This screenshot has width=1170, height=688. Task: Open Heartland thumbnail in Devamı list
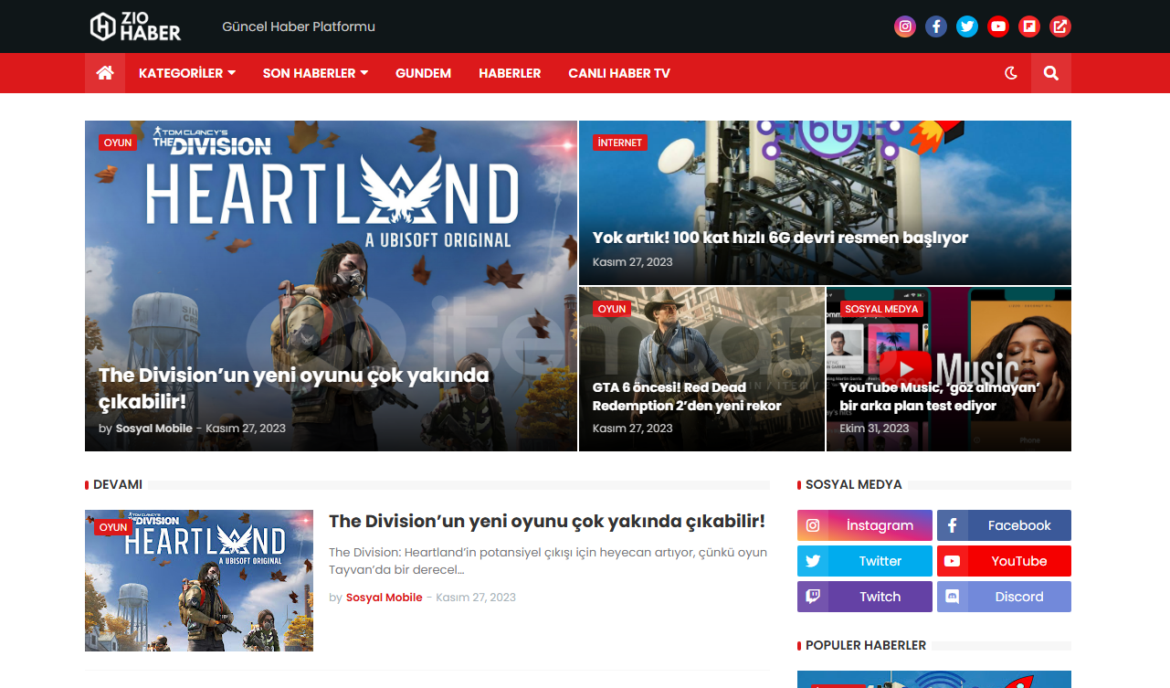(x=199, y=580)
